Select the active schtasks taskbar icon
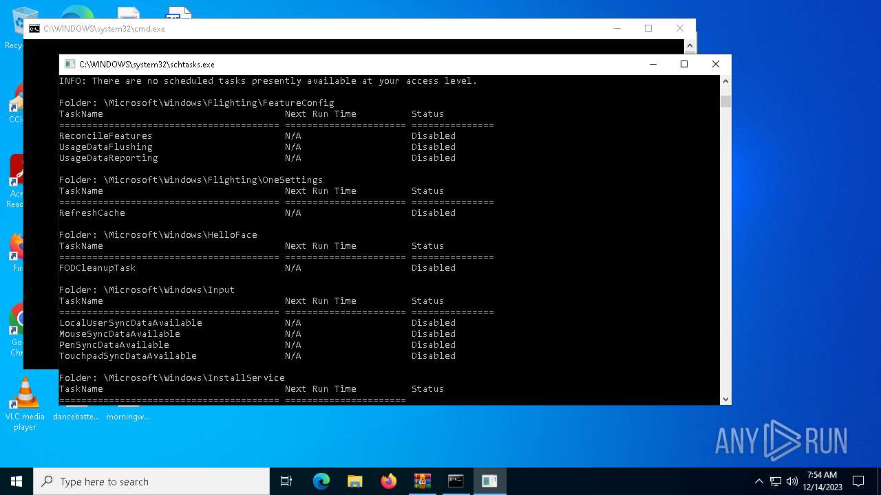The height and width of the screenshot is (495, 881). click(489, 481)
